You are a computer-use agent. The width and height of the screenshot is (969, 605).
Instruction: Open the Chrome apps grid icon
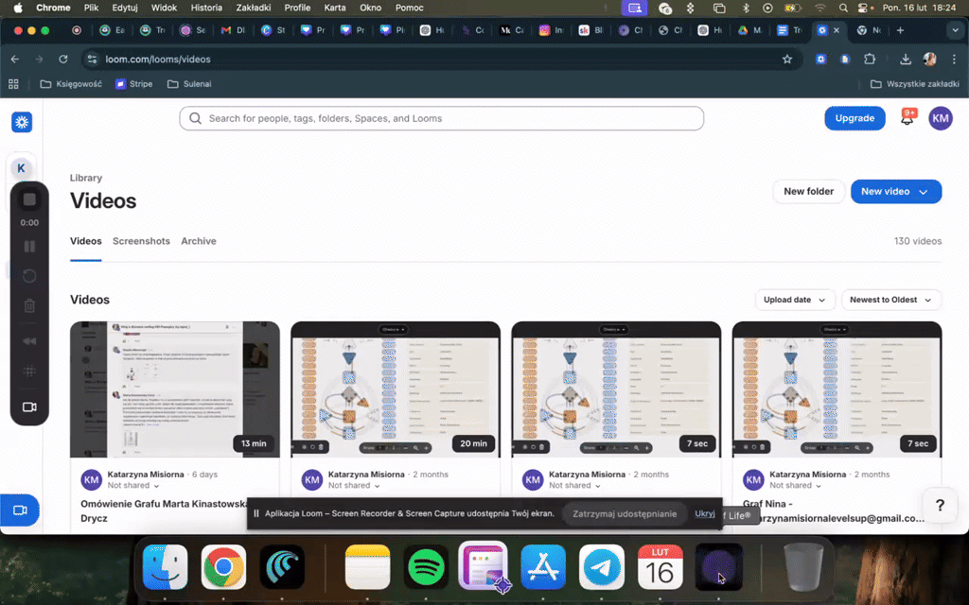click(13, 84)
